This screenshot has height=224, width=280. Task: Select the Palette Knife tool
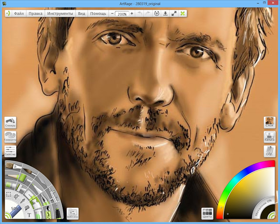tap(44, 181)
